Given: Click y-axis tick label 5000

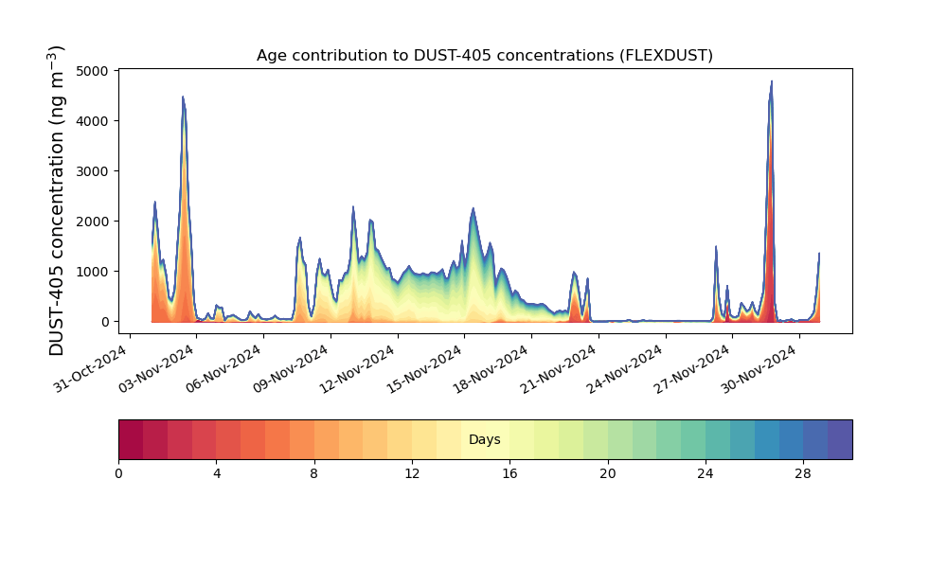Looking at the screenshot, I should [93, 71].
